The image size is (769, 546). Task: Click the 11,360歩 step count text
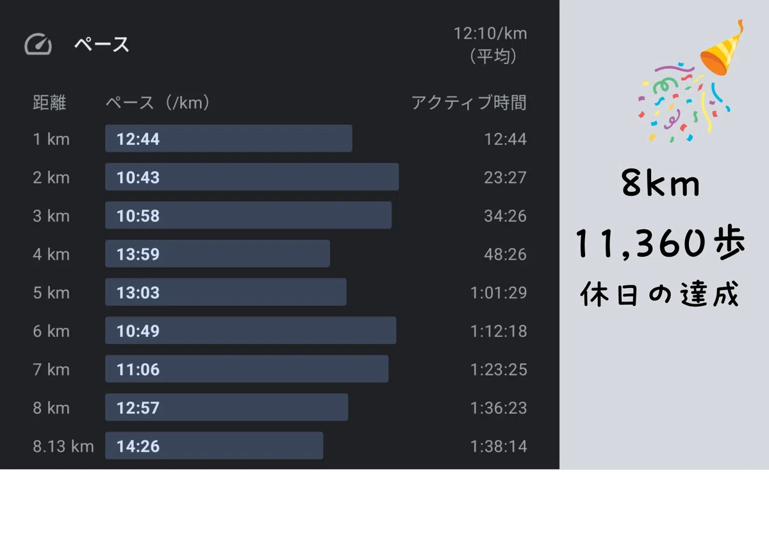660,244
